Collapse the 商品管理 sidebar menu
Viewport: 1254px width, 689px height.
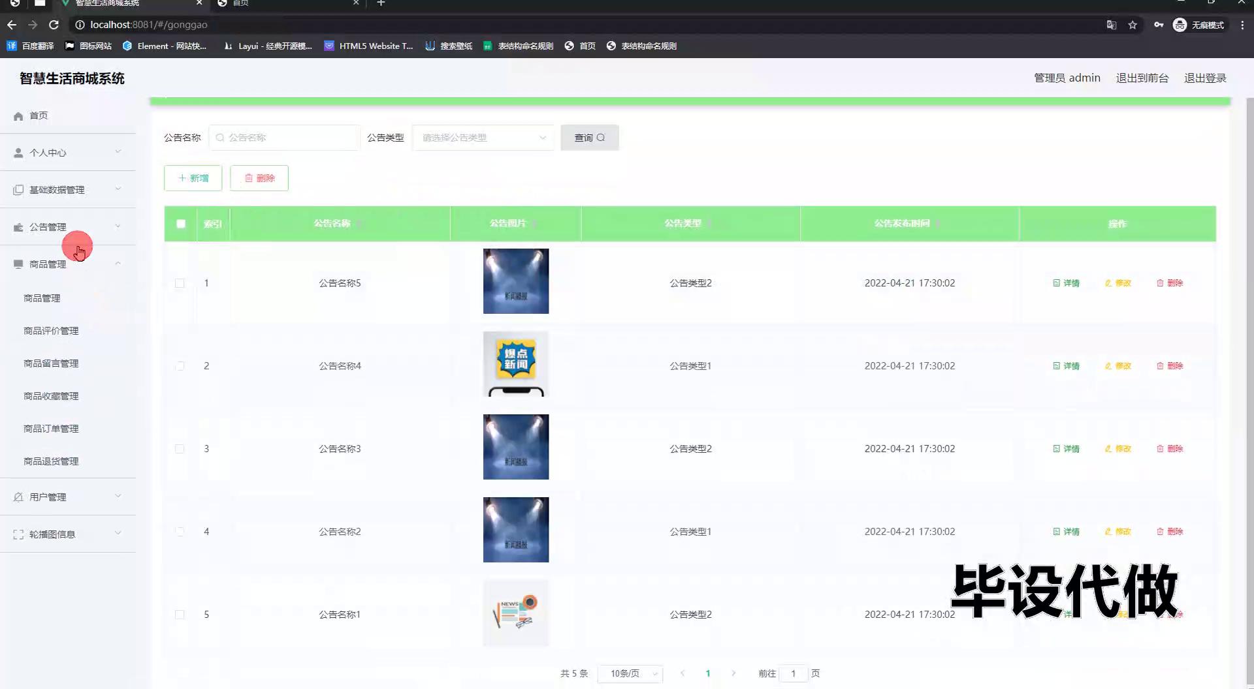pos(68,264)
